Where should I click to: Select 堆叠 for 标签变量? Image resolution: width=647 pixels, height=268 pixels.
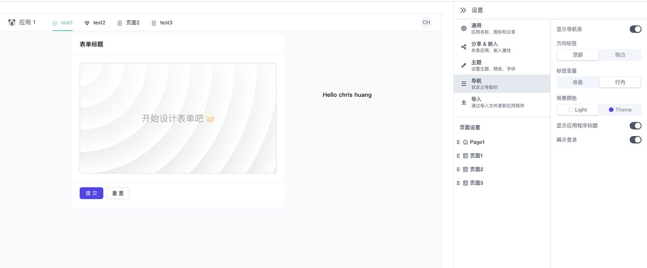coord(578,82)
